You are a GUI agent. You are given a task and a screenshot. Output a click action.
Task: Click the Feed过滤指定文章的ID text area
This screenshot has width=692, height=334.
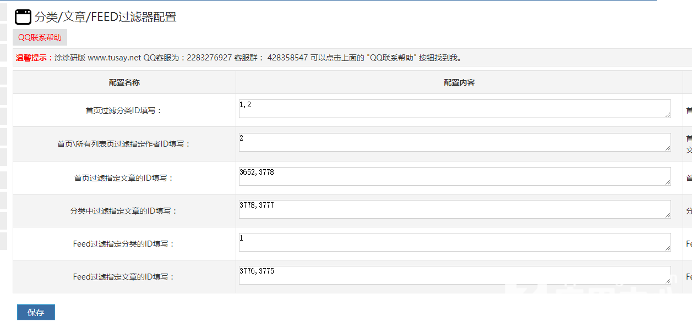coord(454,275)
